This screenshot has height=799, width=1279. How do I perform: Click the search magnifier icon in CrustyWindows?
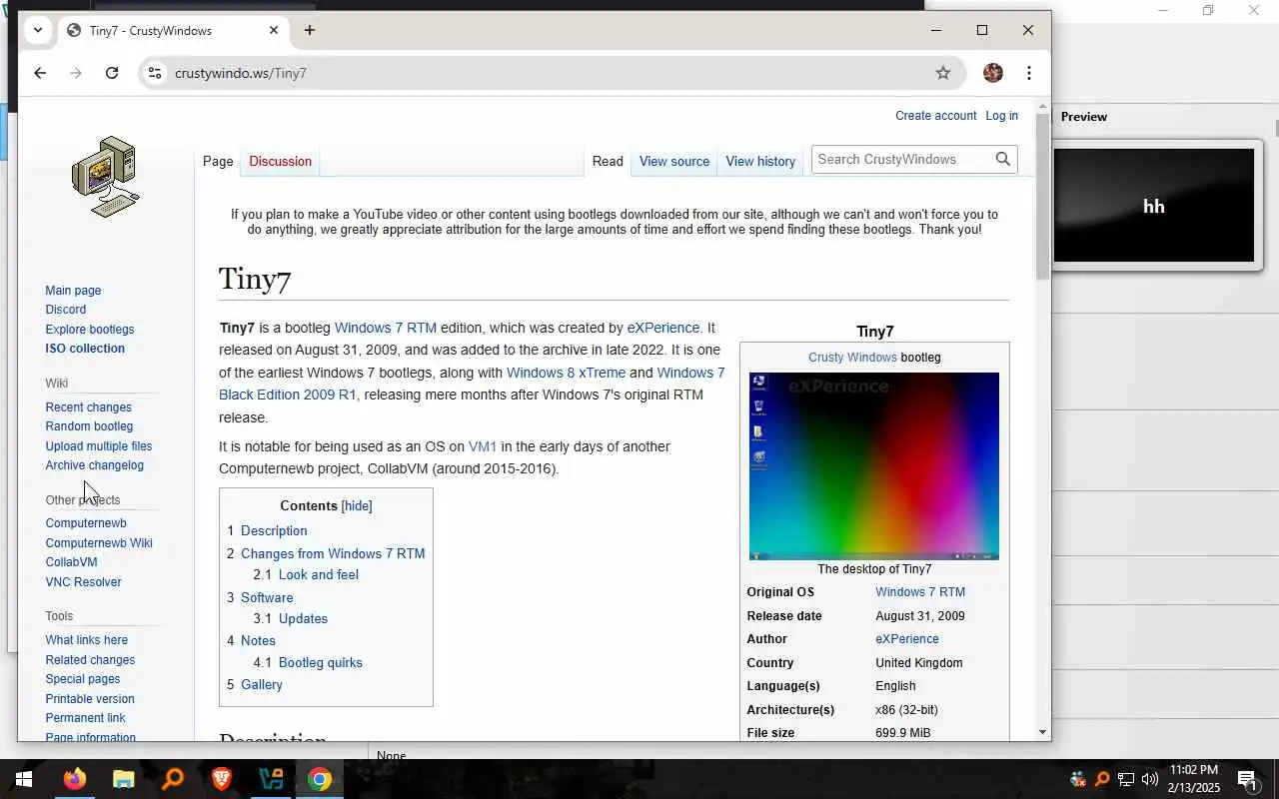tap(1002, 159)
